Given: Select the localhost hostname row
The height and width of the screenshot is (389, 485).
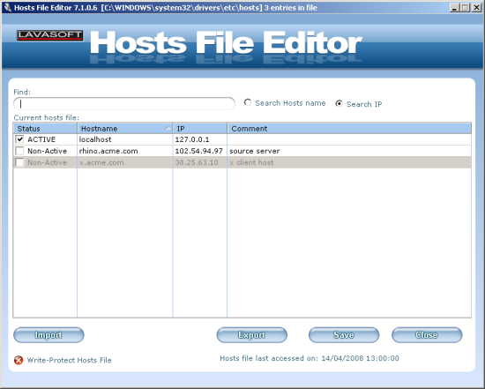Looking at the screenshot, I should click(x=242, y=139).
